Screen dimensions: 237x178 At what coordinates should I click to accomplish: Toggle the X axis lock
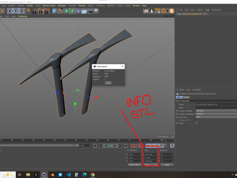point(10,11)
